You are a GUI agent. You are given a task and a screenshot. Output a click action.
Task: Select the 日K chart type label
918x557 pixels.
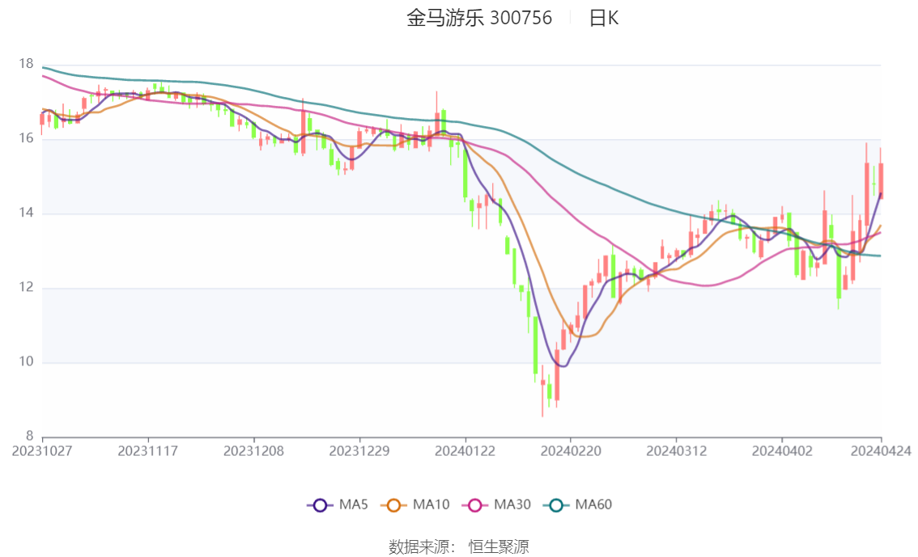(603, 19)
